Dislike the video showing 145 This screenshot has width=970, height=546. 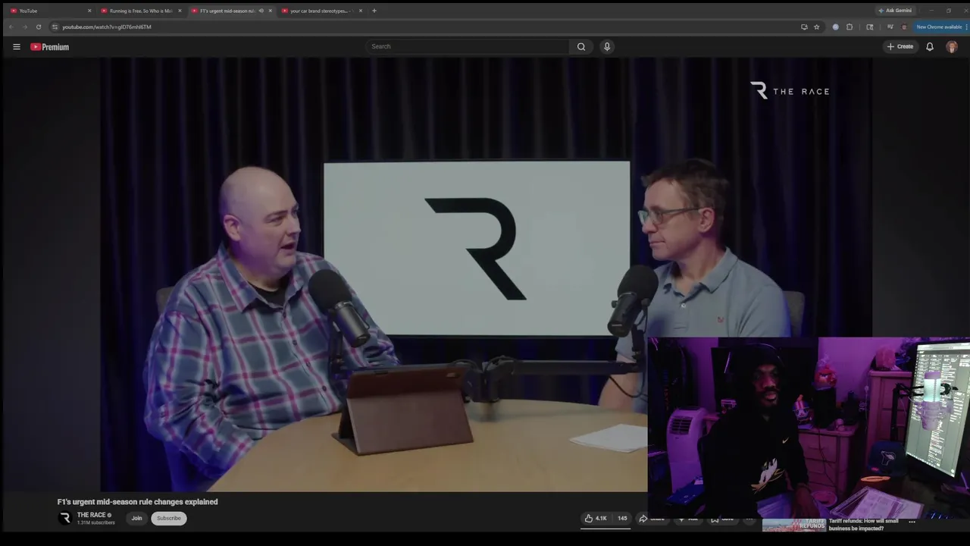621,518
